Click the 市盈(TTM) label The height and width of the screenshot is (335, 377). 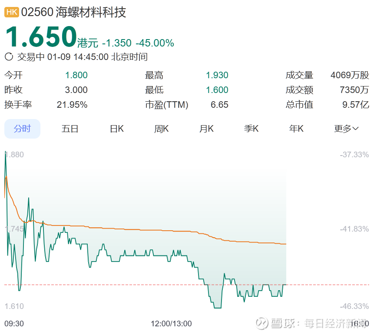point(167,105)
